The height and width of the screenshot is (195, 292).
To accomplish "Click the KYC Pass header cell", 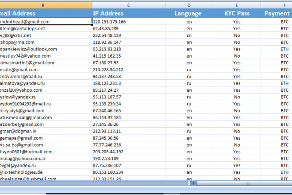I will [x=237, y=13].
